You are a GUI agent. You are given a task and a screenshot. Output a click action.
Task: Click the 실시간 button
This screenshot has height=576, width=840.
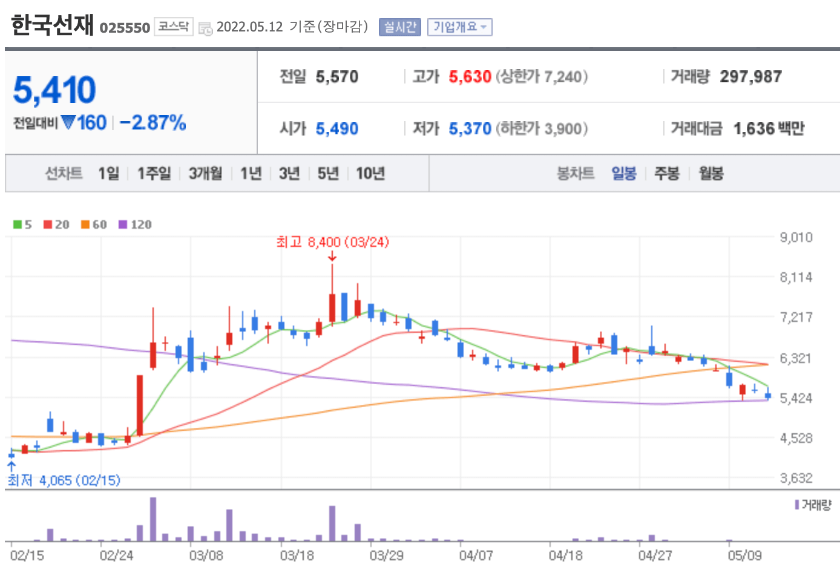(400, 27)
